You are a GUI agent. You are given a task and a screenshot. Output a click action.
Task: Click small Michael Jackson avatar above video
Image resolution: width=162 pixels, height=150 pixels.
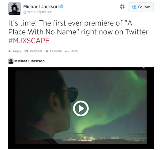click(x=11, y=61)
